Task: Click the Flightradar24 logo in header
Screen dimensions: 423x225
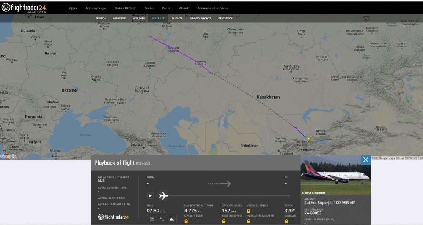Action: pyautogui.click(x=24, y=8)
